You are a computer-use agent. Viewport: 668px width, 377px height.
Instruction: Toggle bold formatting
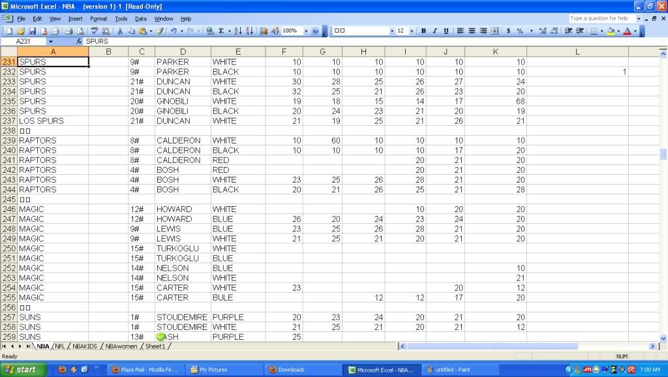point(423,31)
